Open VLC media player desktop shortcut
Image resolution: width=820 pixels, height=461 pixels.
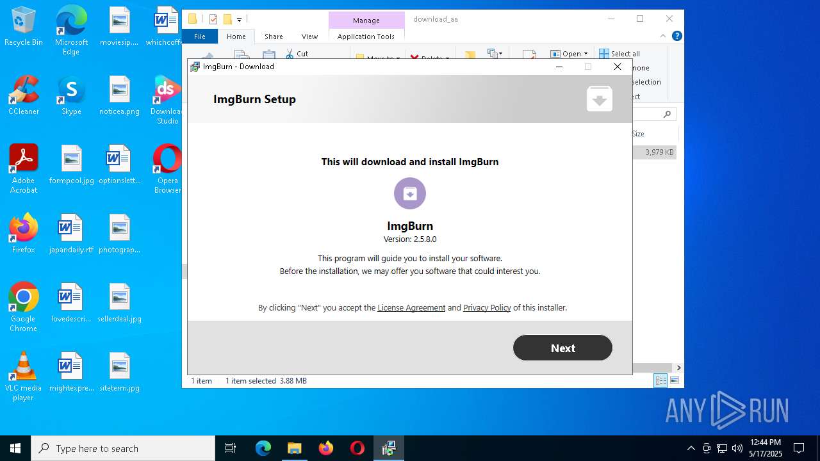(24, 376)
